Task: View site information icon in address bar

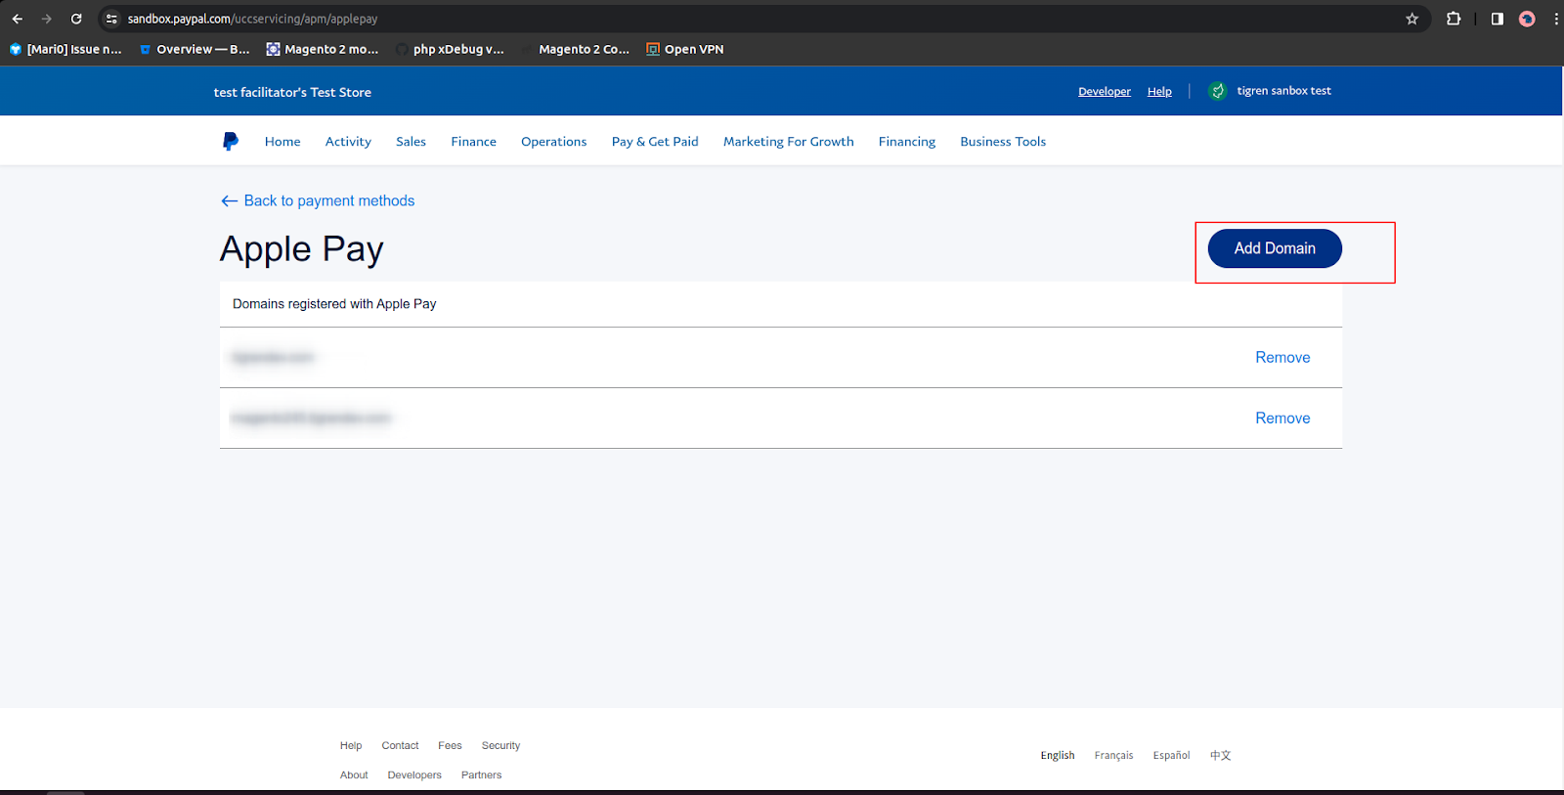Action: 111,19
